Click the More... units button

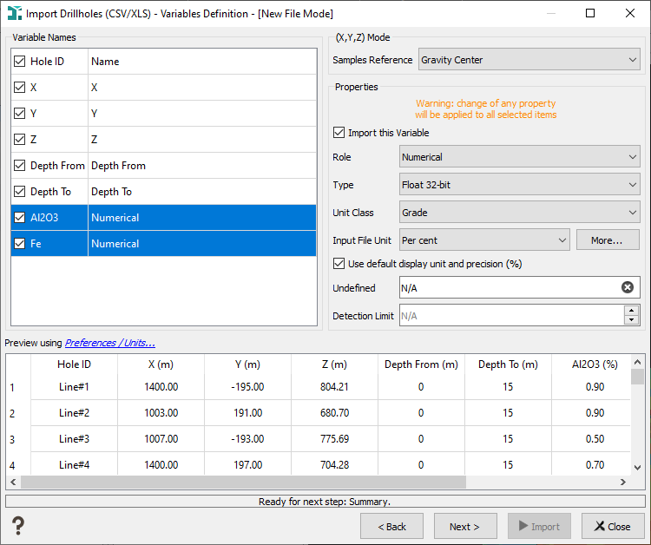[608, 240]
